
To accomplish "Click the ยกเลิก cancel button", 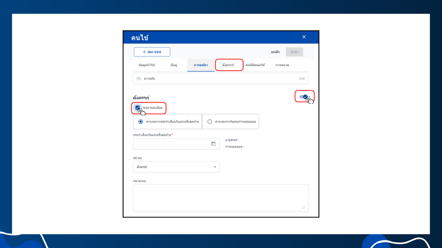I will click(275, 52).
